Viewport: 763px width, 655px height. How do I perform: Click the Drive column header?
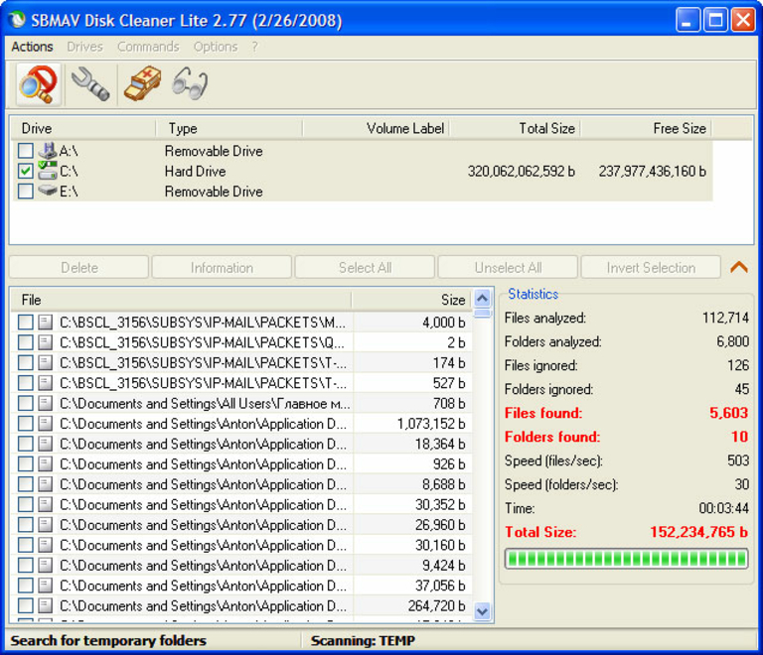point(83,128)
